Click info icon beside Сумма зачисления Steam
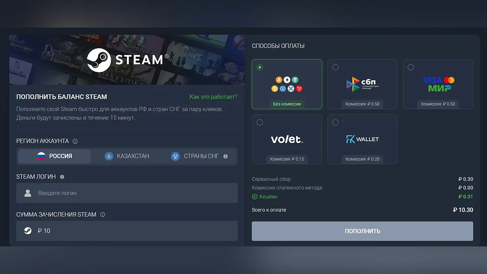Screen dimensions: 487x274 (x=103, y=215)
